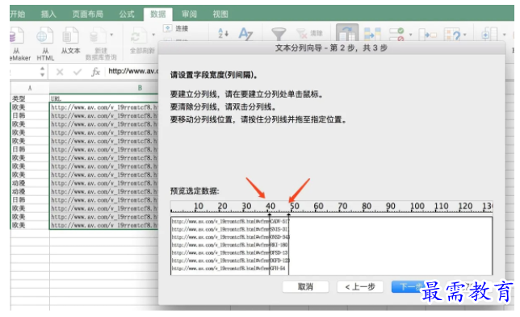Click the sort ascending A-Z icon
Viewport: 520px width, 317px height.
tap(223, 33)
